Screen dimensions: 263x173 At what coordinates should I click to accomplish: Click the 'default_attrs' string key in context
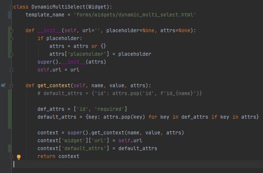(84, 148)
